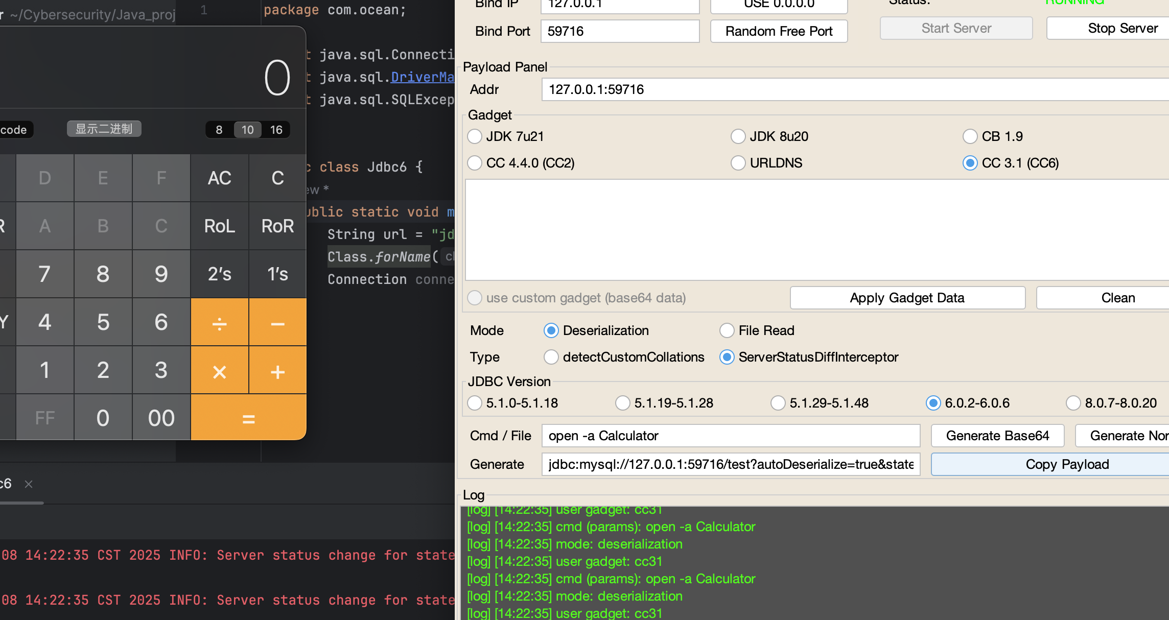This screenshot has height=620, width=1169.
Task: Click the custom gadget data text area
Action: click(x=817, y=230)
